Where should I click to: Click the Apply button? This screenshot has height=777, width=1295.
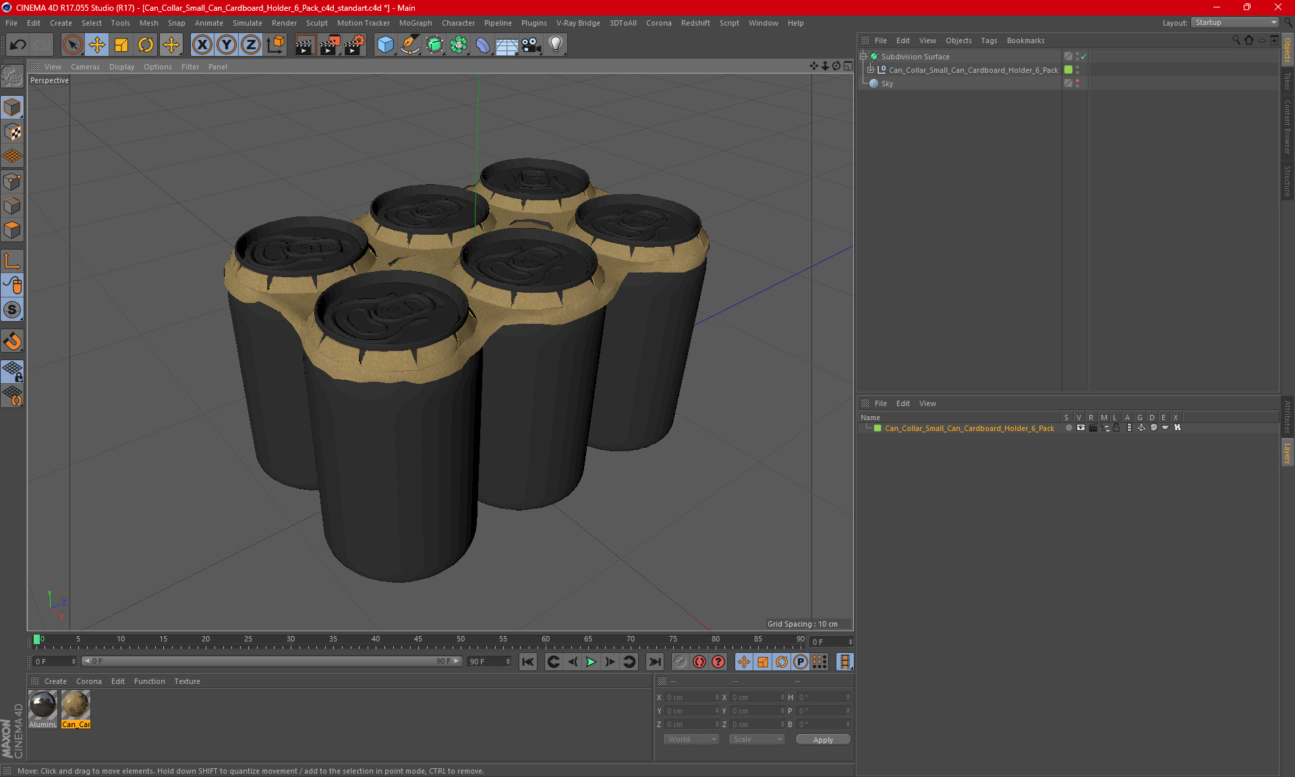(823, 740)
